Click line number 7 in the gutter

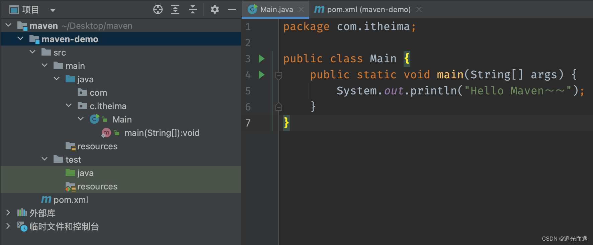[248, 123]
